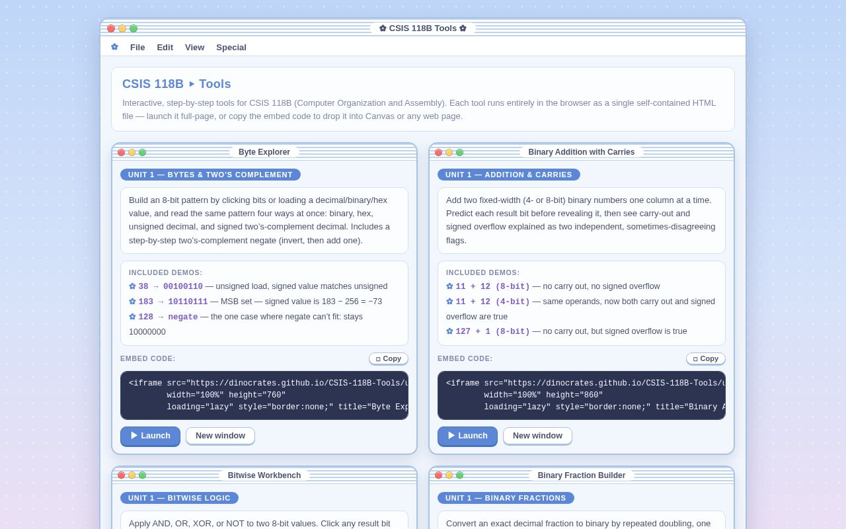Click the 'UNIT 1 — BYTES & TWO'S COMPLEMENT' badge
Image resolution: width=846 pixels, height=529 pixels.
[x=210, y=175]
